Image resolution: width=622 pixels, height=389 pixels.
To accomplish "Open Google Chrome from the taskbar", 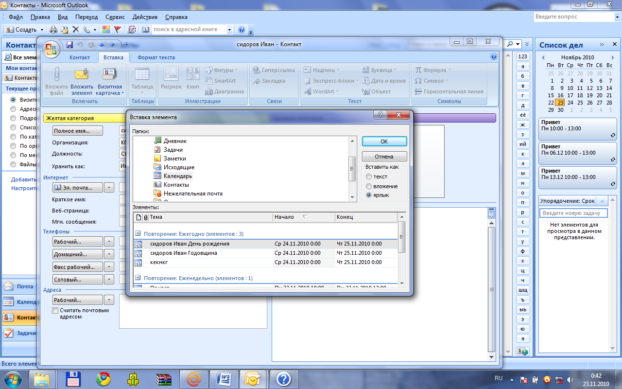I will click(103, 379).
